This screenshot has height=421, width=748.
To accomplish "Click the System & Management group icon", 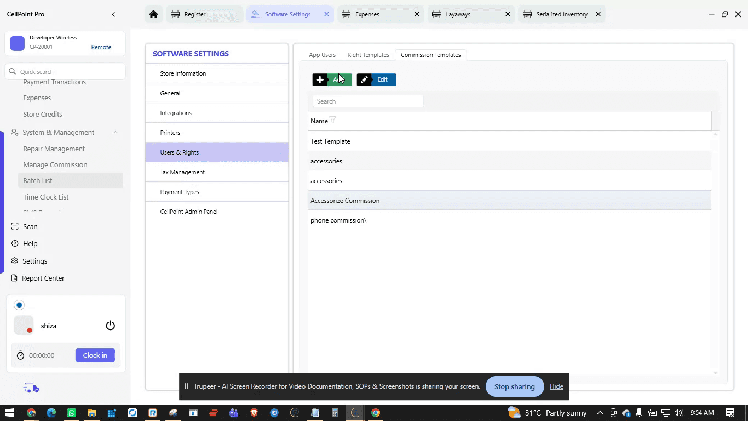I will coord(15,132).
